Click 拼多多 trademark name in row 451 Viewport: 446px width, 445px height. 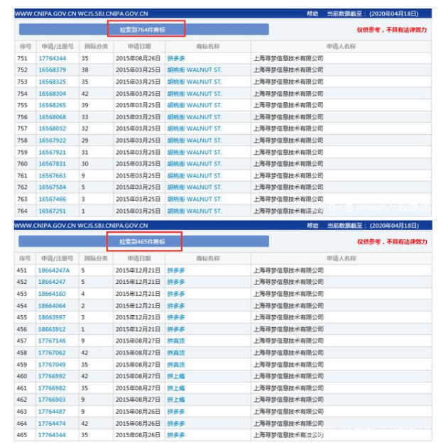click(x=176, y=270)
